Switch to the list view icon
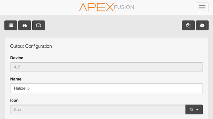The image size is (213, 119). (11, 25)
